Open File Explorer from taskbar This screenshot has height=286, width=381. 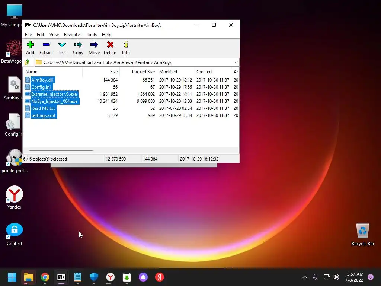[x=28, y=277]
